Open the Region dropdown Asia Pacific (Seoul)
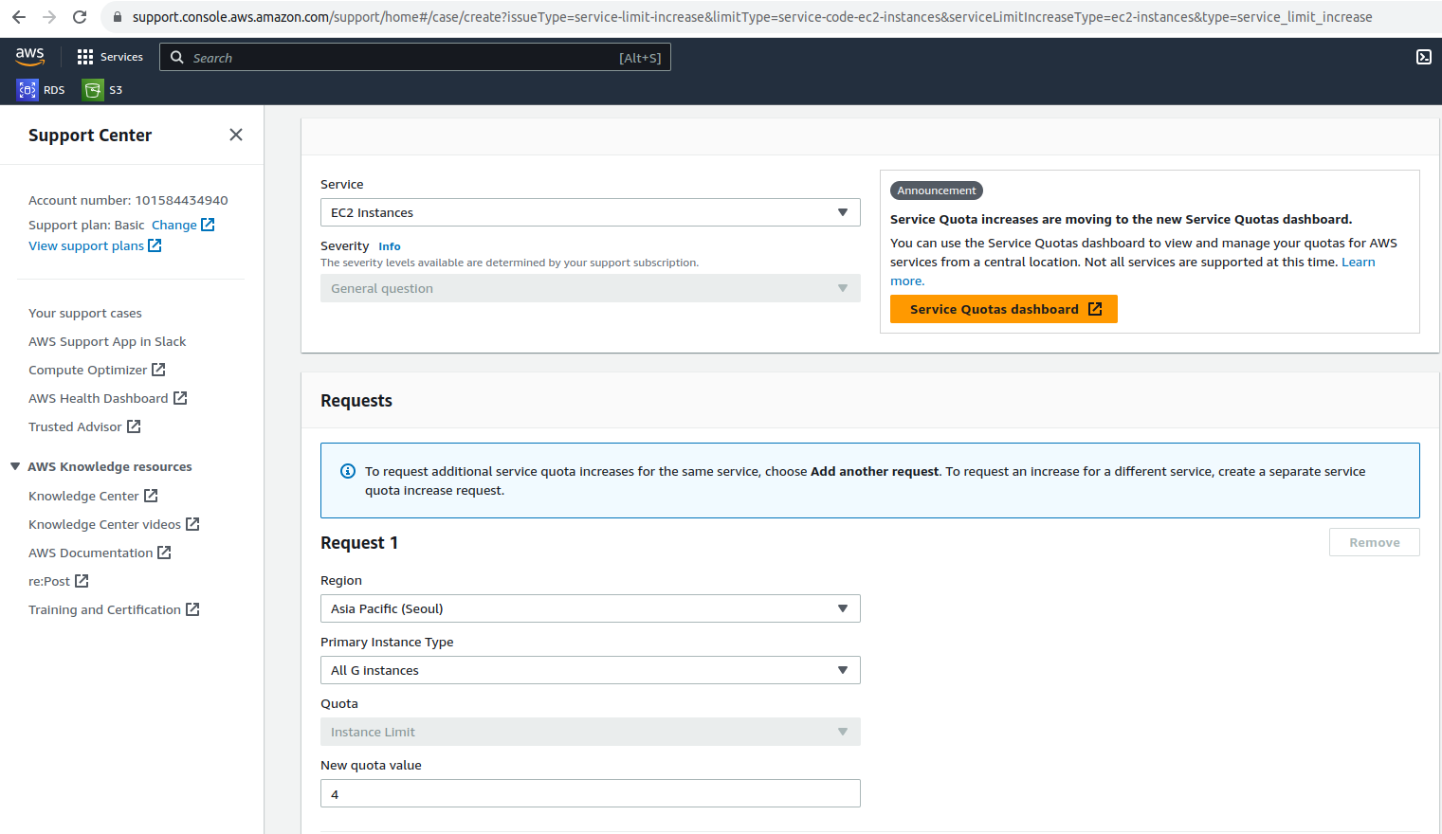This screenshot has width=1442, height=834. (x=590, y=608)
